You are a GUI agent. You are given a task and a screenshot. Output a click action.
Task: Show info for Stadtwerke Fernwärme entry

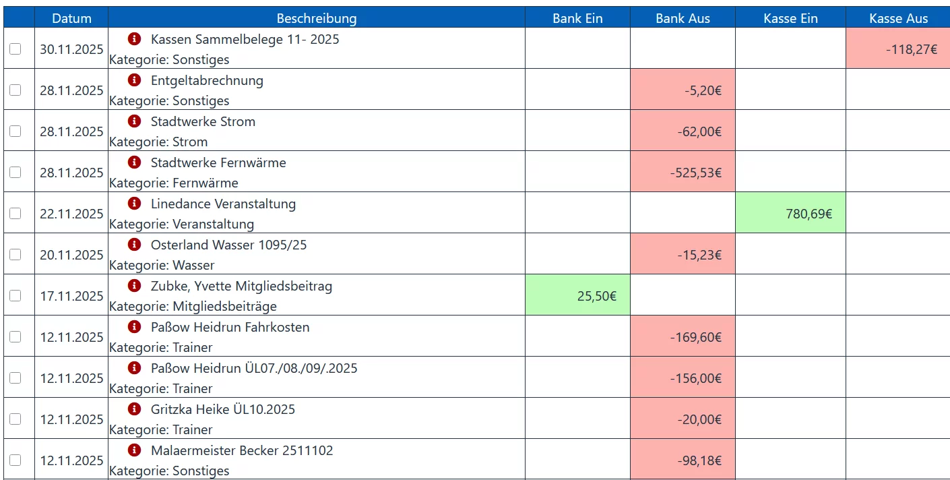click(x=135, y=162)
